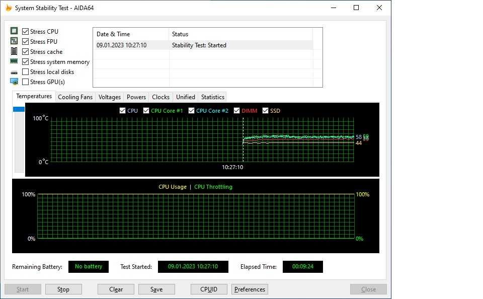The image size is (483, 299).
Task: Click the No battery status field
Action: coord(89,267)
